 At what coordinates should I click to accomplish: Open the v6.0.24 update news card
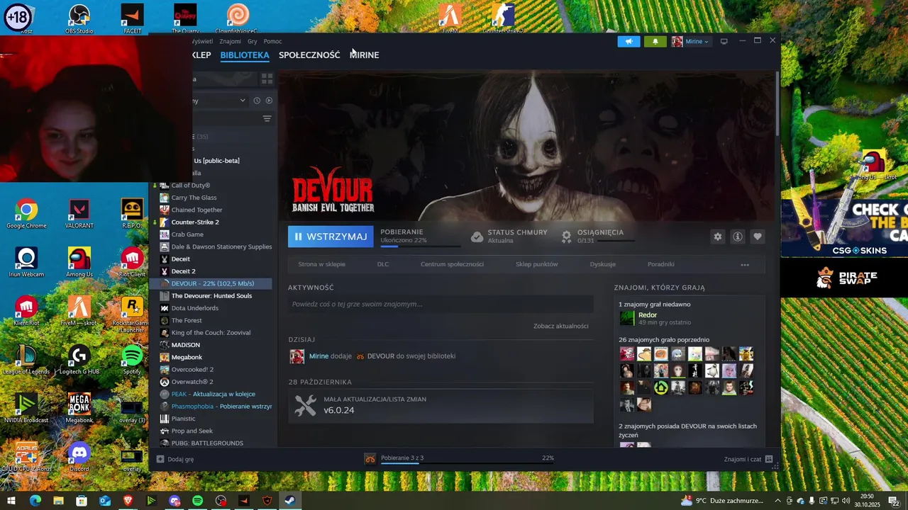[x=441, y=405]
